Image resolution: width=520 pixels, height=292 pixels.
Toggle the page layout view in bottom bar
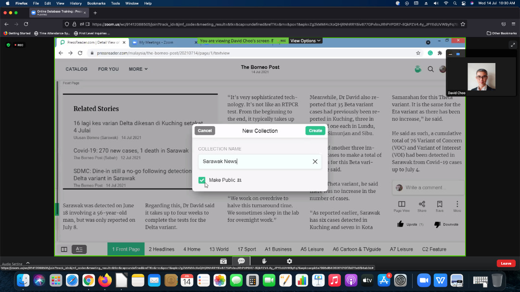point(64,249)
